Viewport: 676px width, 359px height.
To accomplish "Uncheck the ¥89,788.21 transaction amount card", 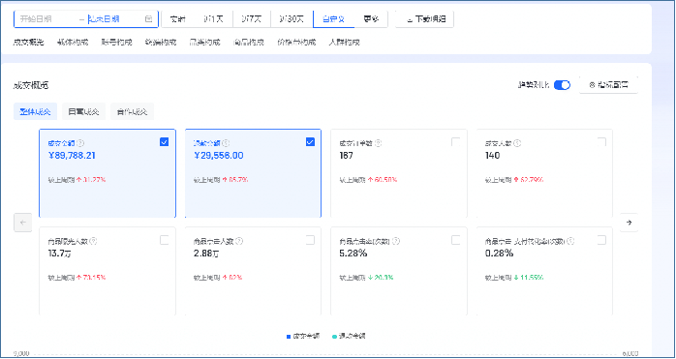I will tap(165, 142).
